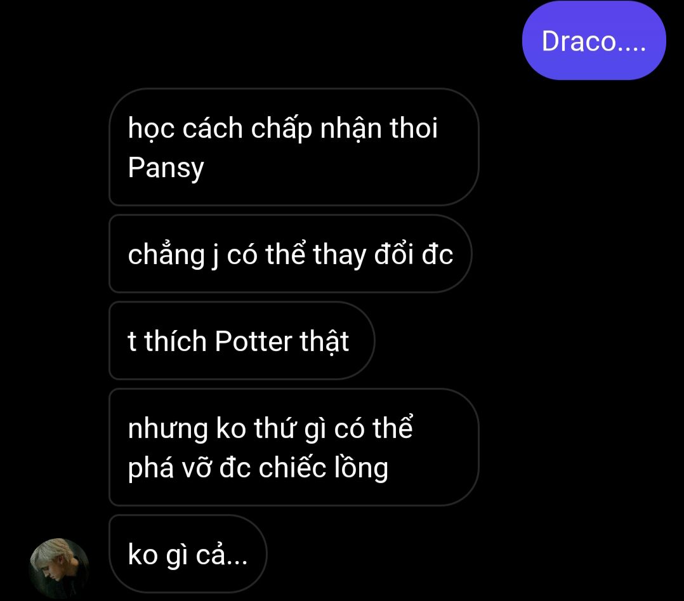This screenshot has height=601, width=684.
Task: Click the word "nhưng" starting the fourth reply
Action: tap(168, 430)
